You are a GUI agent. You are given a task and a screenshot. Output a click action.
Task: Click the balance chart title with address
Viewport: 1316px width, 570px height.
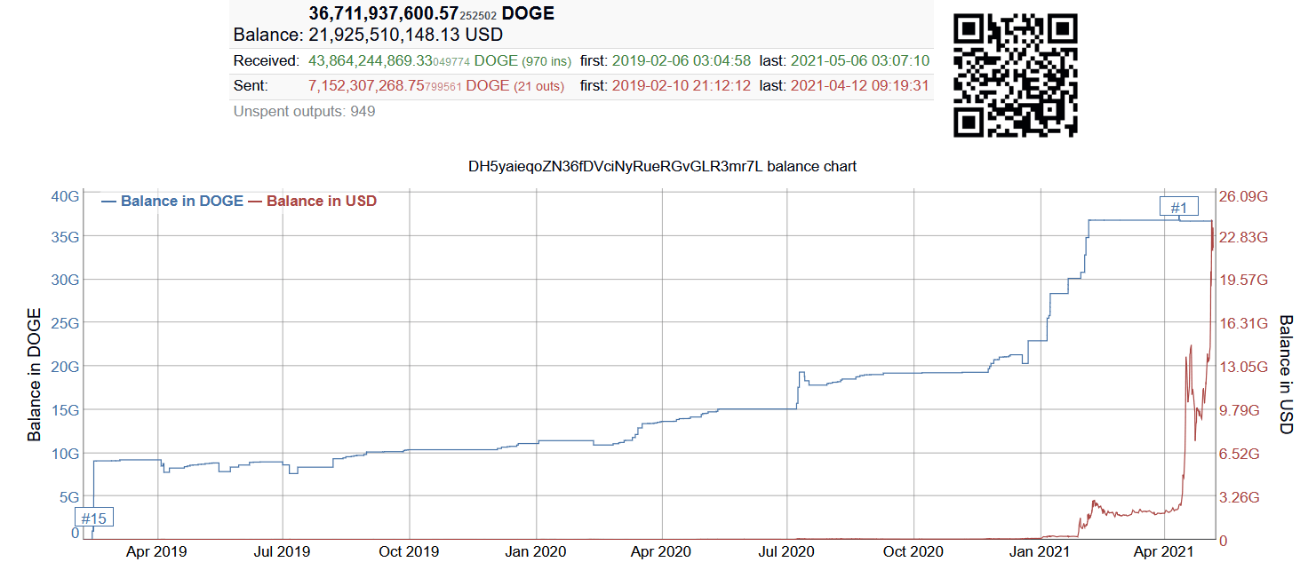click(x=662, y=167)
